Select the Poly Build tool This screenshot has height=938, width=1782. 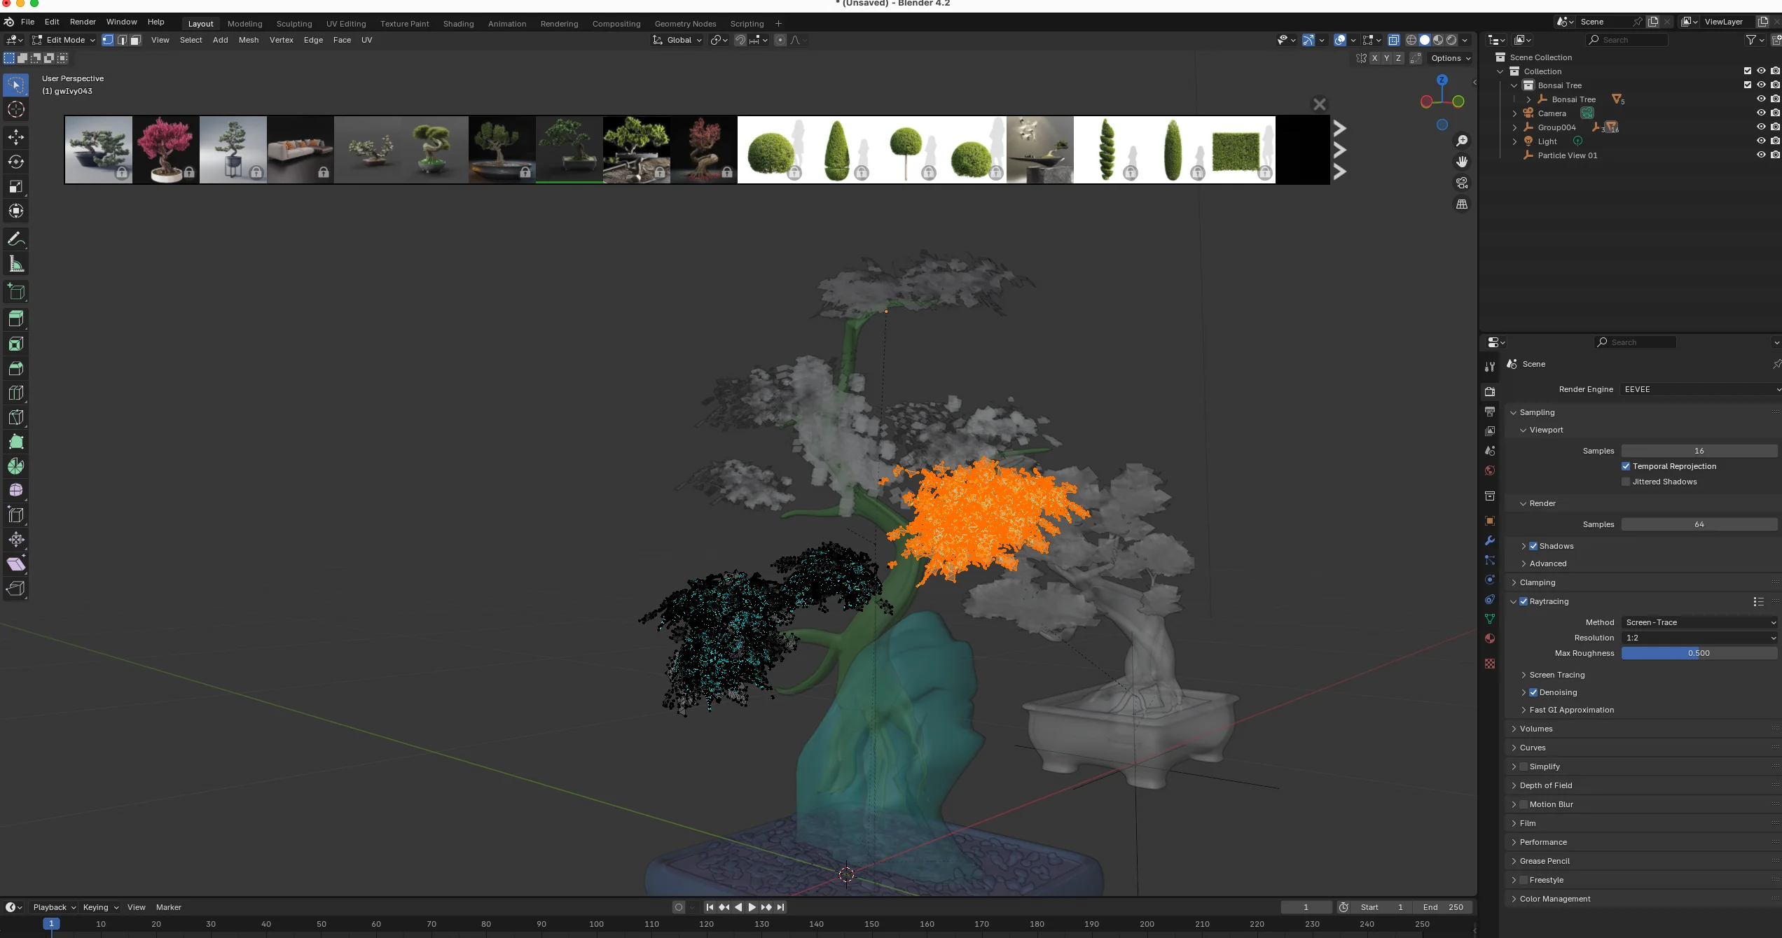tap(16, 442)
